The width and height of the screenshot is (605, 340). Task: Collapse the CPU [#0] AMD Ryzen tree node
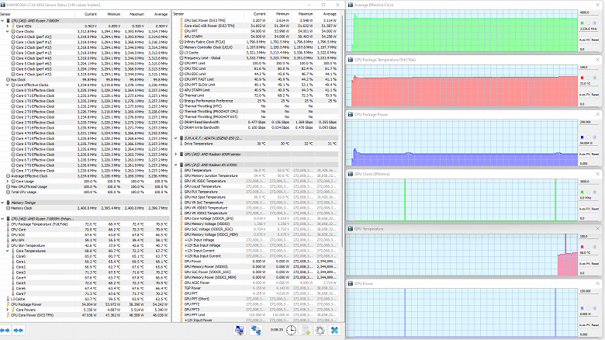click(4, 21)
